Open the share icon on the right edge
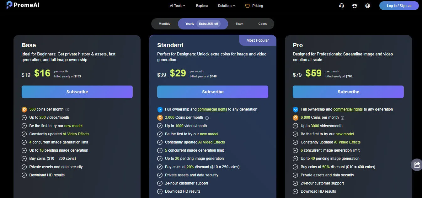 [417, 164]
